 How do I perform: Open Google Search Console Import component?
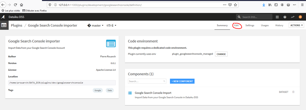click(x=153, y=93)
